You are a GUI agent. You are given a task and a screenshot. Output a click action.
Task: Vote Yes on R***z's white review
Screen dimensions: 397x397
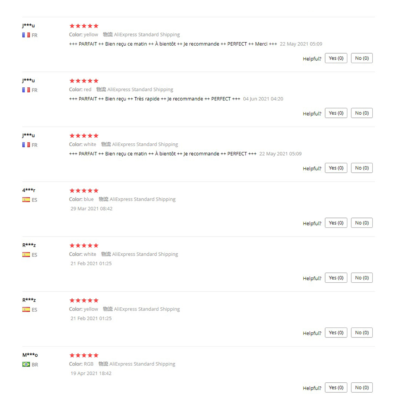point(336,278)
